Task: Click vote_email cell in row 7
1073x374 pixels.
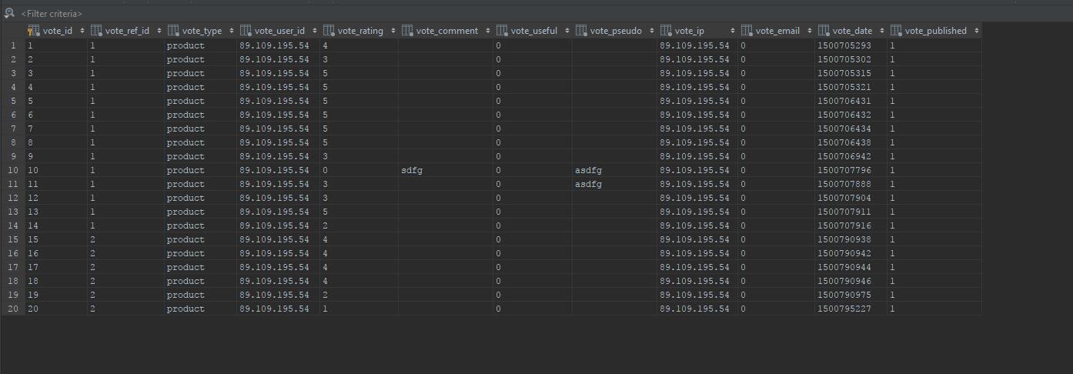Action: point(776,129)
